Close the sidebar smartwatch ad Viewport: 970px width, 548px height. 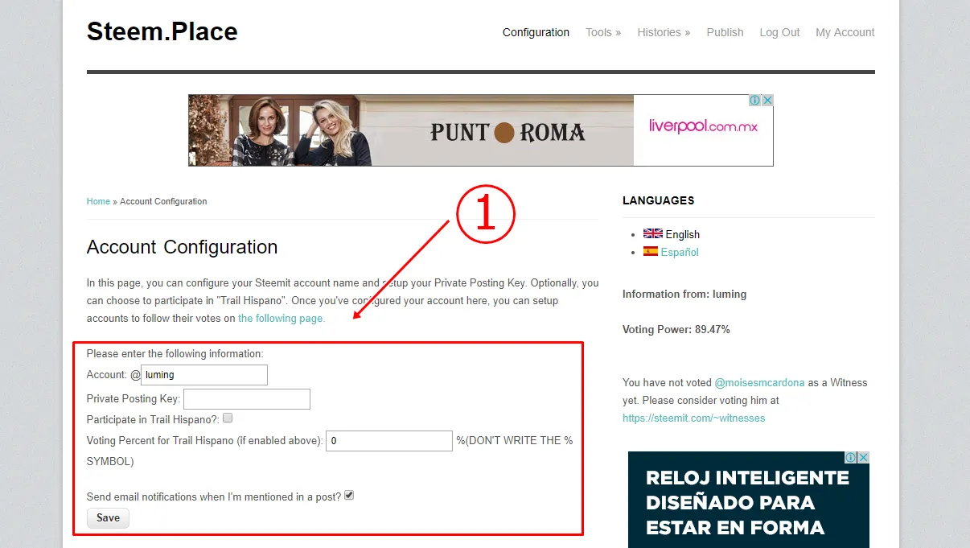(x=863, y=457)
